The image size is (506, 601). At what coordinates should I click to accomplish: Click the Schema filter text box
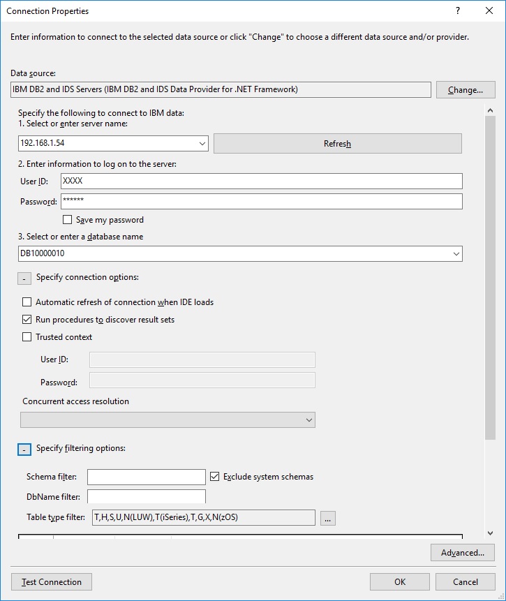click(147, 477)
